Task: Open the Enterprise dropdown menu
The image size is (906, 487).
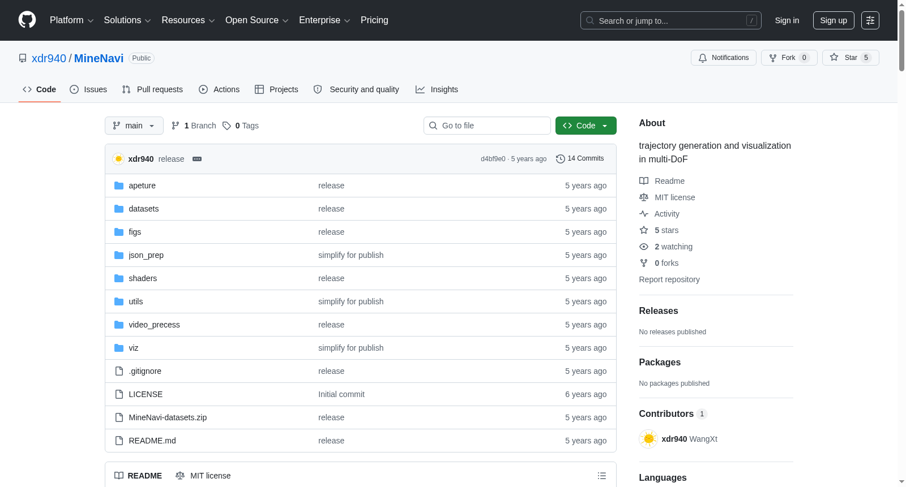Action: coord(324,20)
